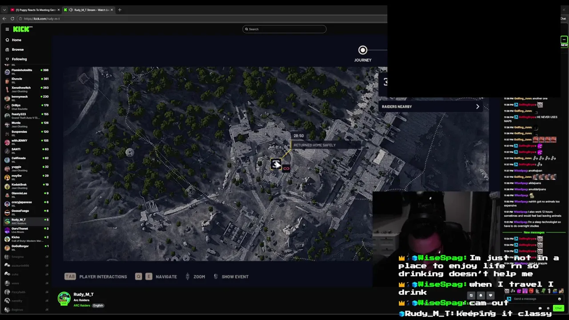Click the notification bell icon
The height and width of the screenshot is (320, 569).
[481, 296]
